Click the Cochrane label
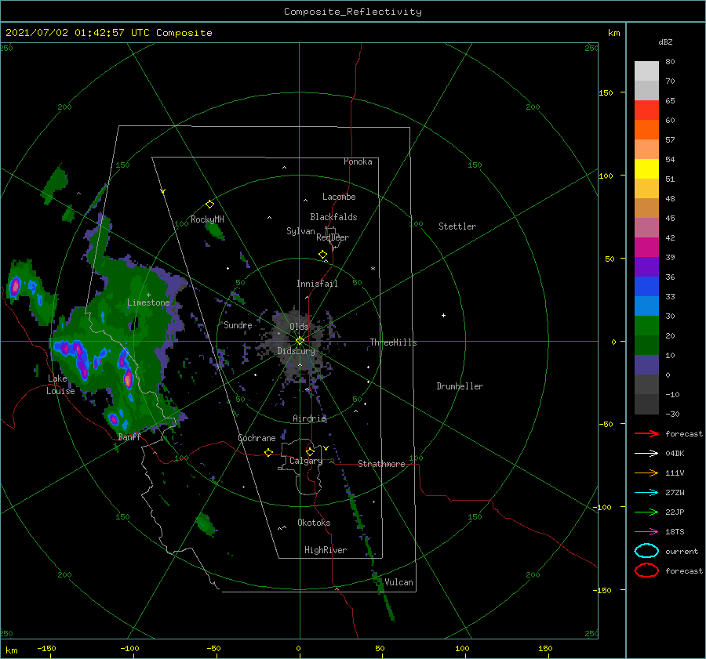This screenshot has width=706, height=659. click(x=257, y=438)
